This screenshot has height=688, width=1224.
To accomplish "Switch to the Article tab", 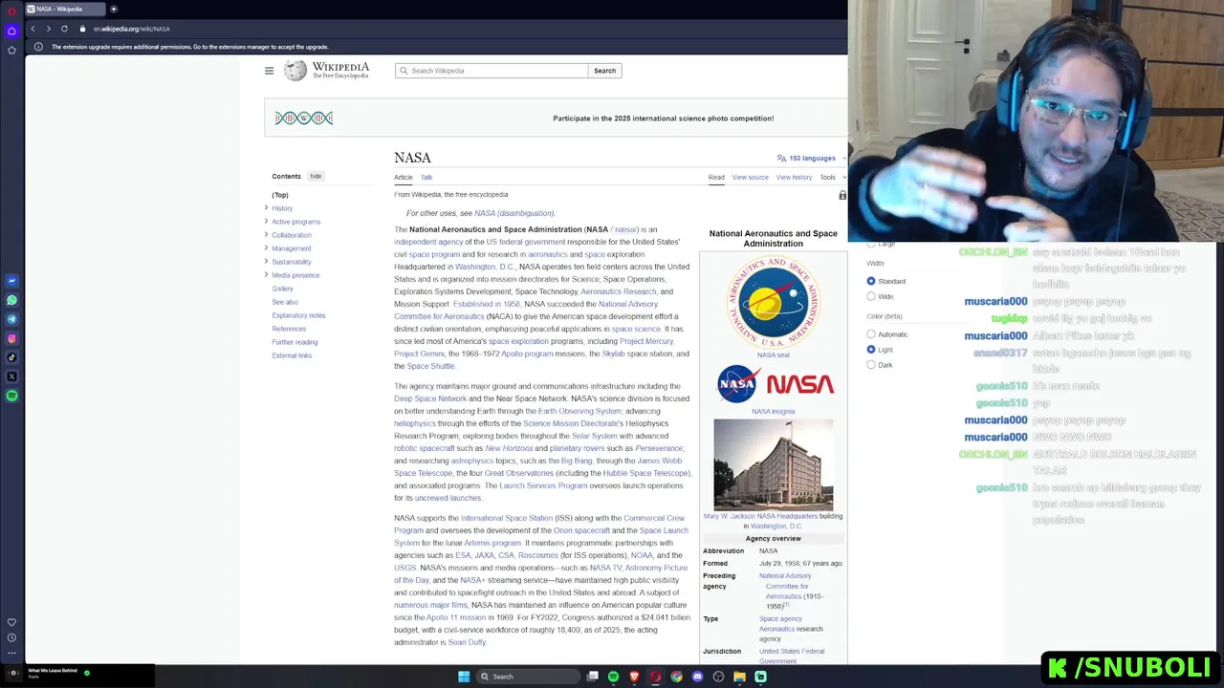I will 404,177.
